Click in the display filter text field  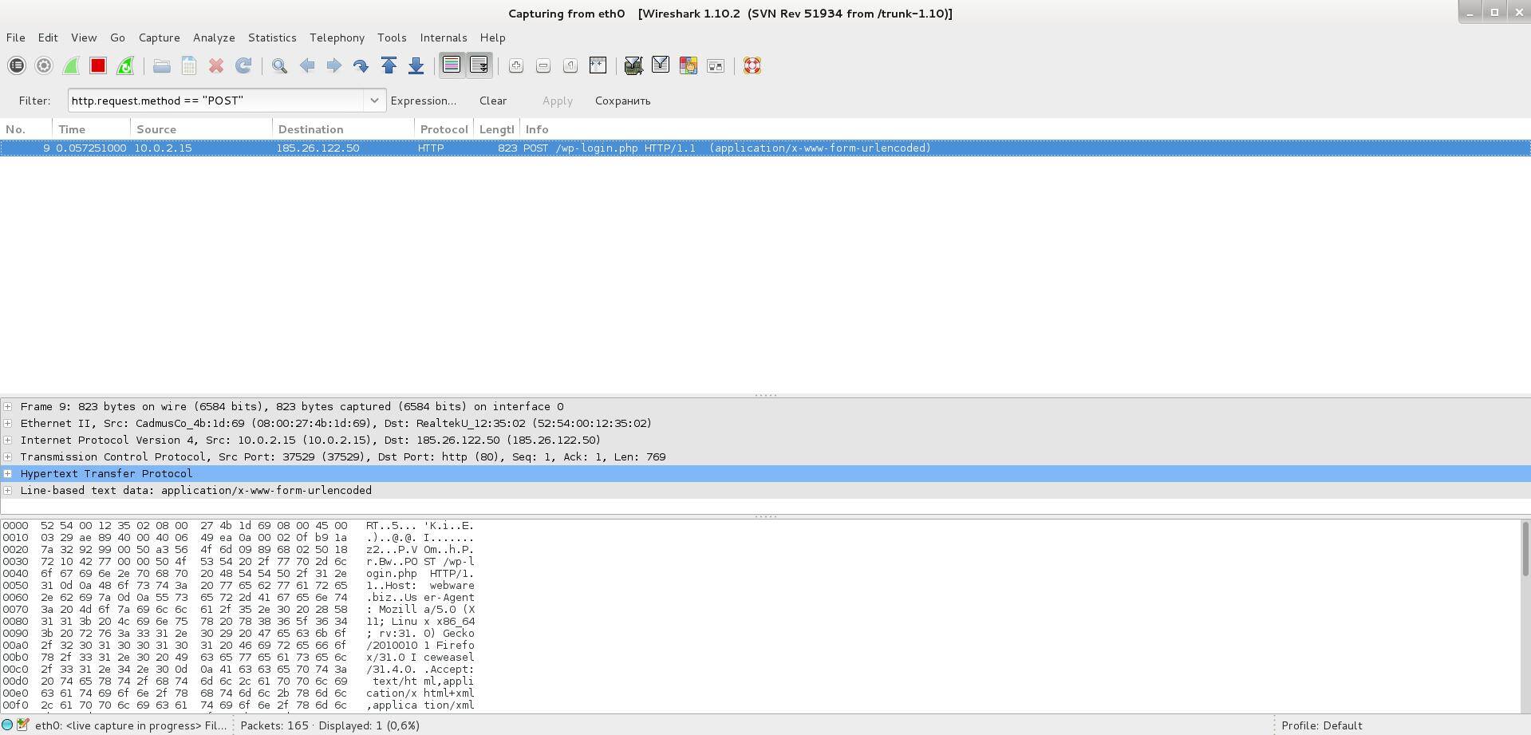[215, 101]
